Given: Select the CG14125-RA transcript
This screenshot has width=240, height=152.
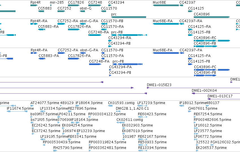Looking at the screenshot, I should coord(190,29).
